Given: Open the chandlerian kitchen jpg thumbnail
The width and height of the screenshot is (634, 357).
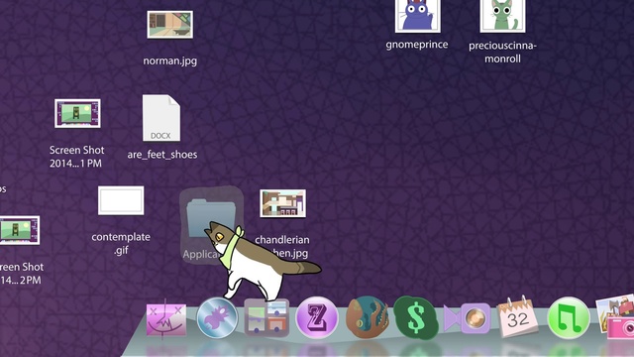Looking at the screenshot, I should click(282, 203).
